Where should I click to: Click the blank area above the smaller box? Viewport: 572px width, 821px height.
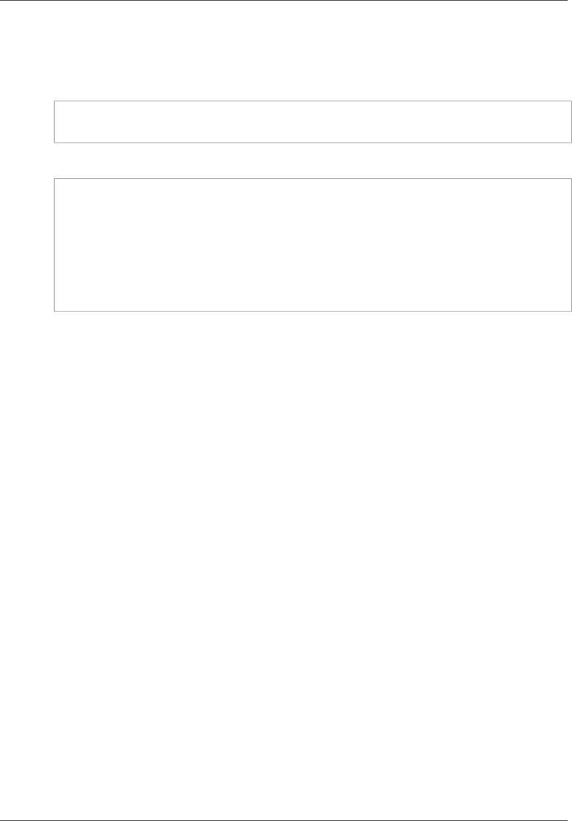pyautogui.click(x=313, y=52)
